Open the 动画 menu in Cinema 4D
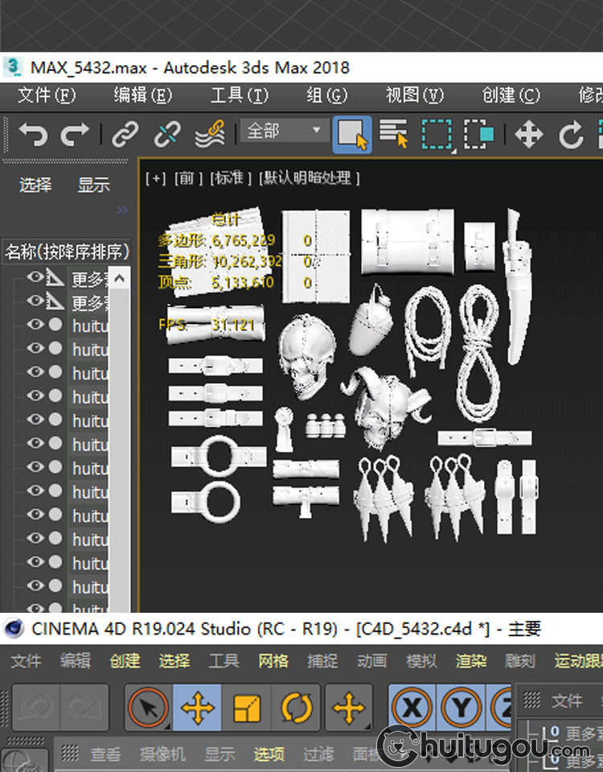The height and width of the screenshot is (772, 603). [x=372, y=661]
